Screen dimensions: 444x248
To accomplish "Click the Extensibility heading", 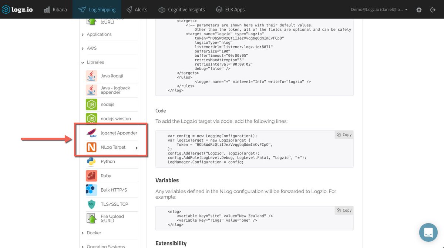I will (171, 243).
